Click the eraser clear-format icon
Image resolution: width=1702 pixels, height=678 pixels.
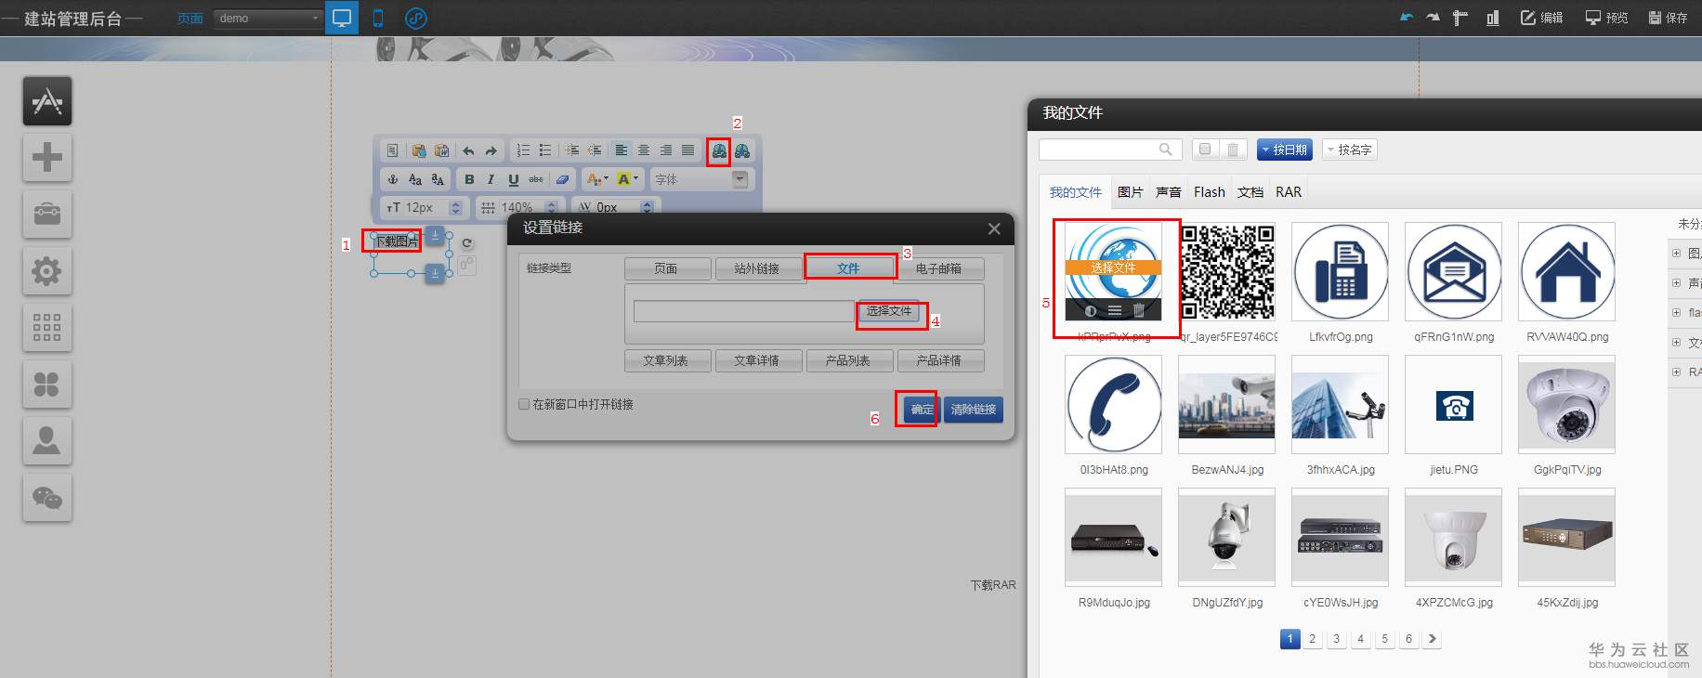click(x=562, y=179)
